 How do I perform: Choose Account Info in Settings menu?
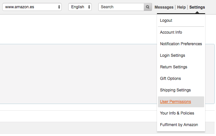click(x=171, y=32)
